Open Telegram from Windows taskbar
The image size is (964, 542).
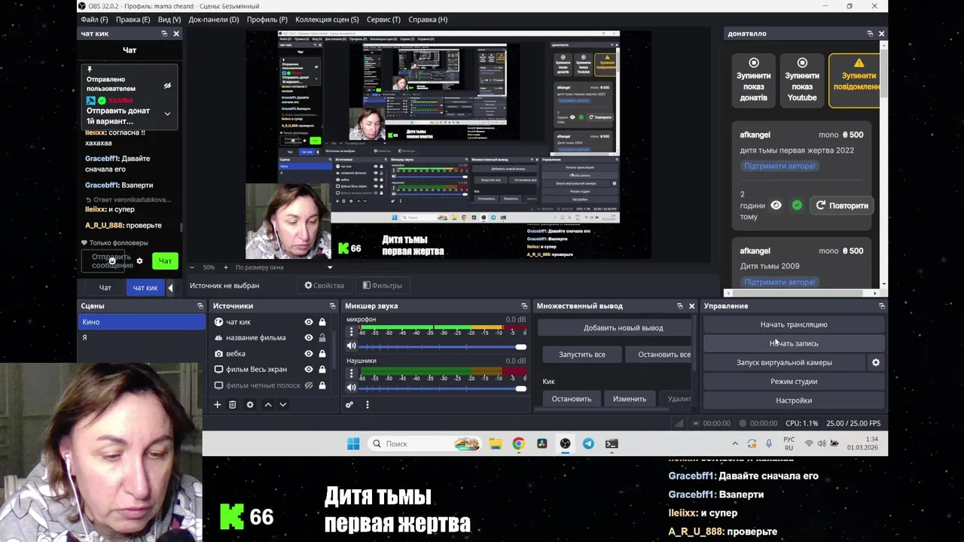(x=588, y=443)
